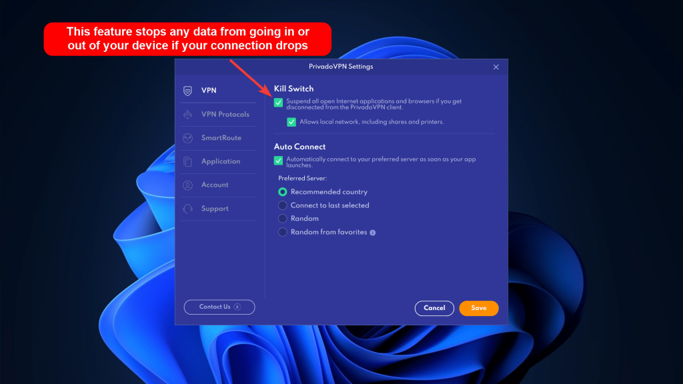Viewport: 683px width, 384px height.
Task: Click the Cancel button
Action: coord(434,308)
